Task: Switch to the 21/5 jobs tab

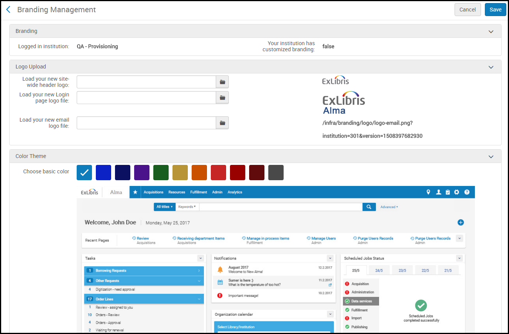Action: (x=448, y=270)
